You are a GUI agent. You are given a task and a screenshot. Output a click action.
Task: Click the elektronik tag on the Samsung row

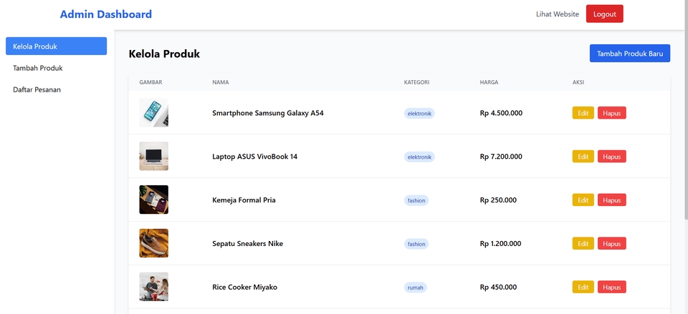click(419, 113)
